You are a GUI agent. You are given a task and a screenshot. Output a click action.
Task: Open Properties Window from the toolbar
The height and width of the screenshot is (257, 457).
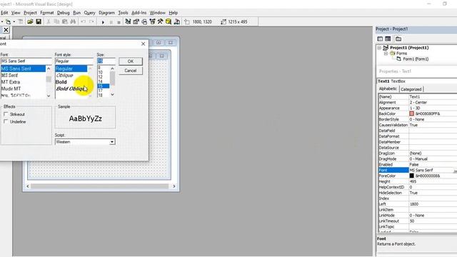136,21
